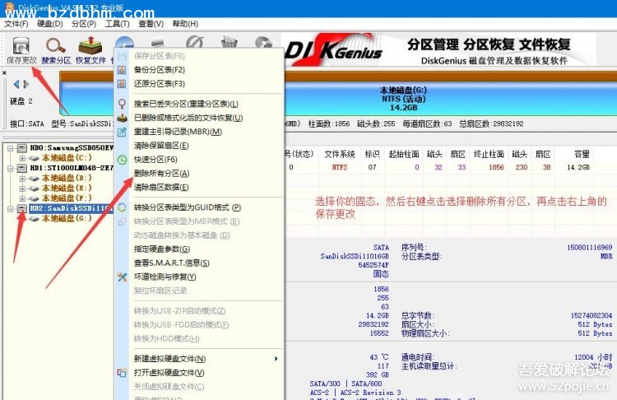Select HD2:SanDiskSSD disk in the tree
This screenshot has width=617, height=400.
72,208
